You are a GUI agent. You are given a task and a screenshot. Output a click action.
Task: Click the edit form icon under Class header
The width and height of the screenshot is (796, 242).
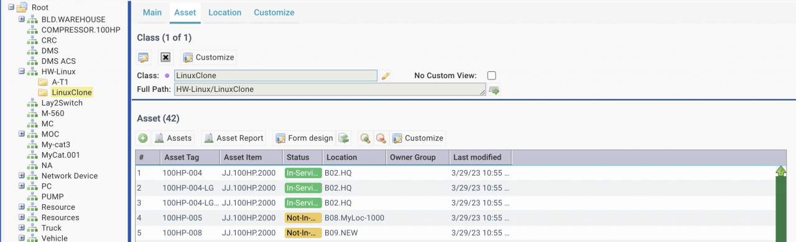click(144, 57)
